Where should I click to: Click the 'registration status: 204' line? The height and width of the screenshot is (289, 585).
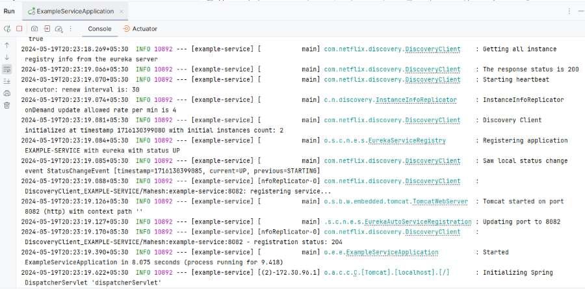(183, 242)
